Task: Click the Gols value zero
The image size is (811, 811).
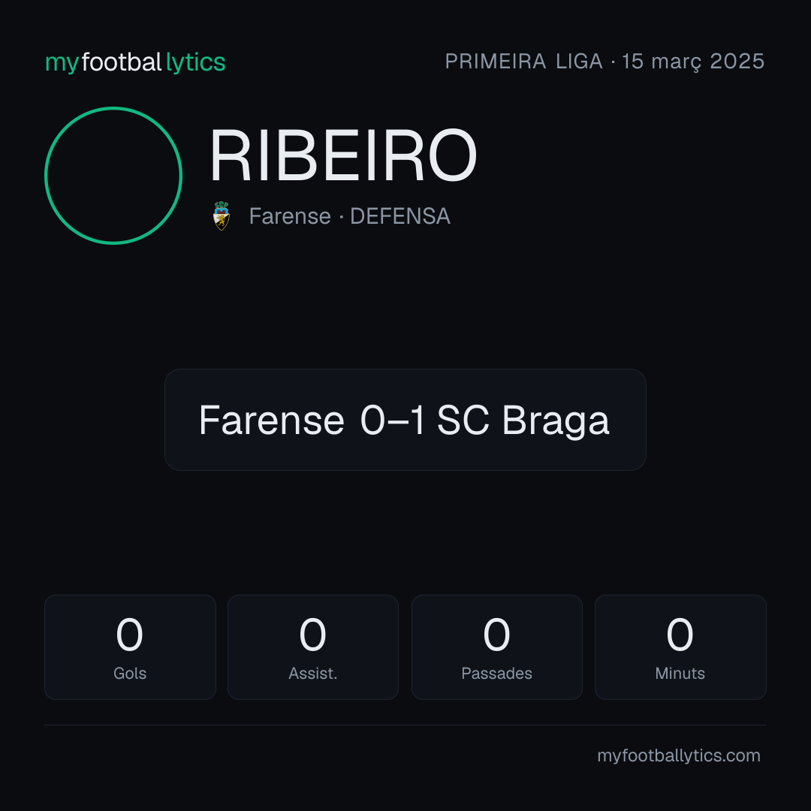Action: click(x=129, y=635)
